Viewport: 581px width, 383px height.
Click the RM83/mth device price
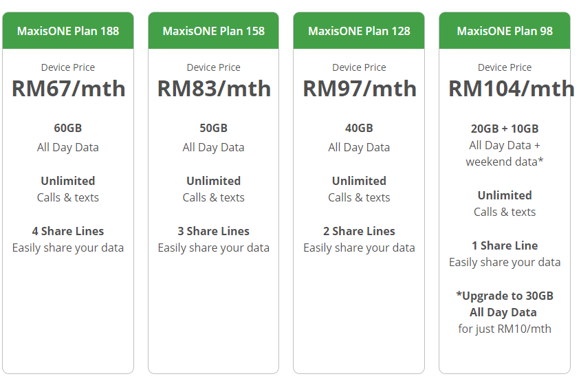[214, 89]
